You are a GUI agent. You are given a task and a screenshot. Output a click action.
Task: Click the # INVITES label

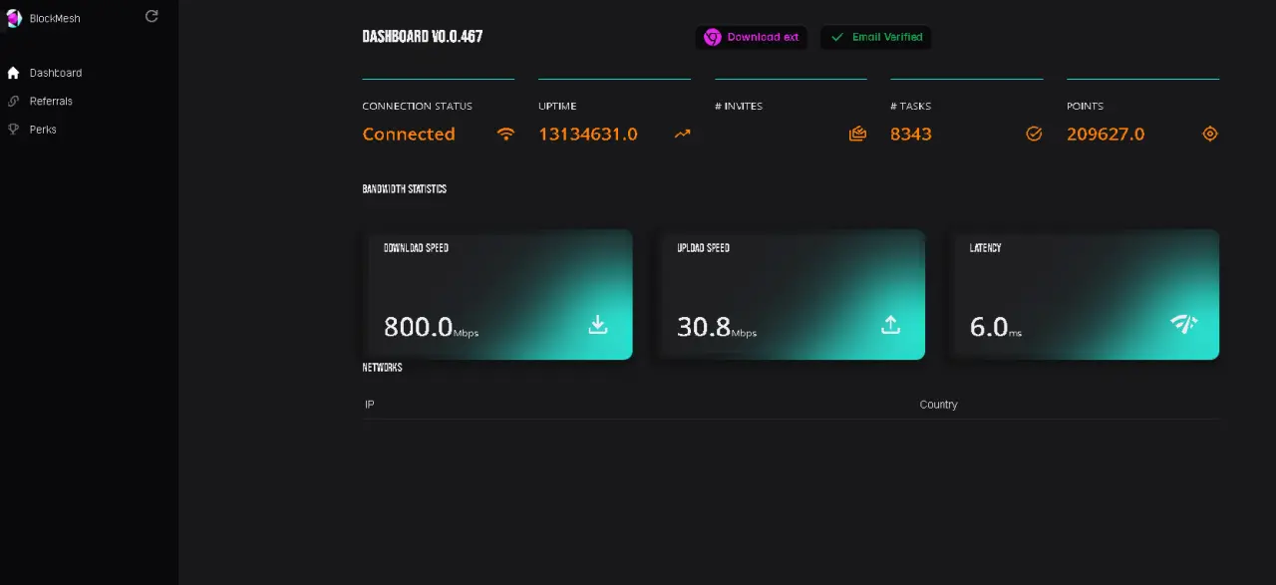pos(739,106)
